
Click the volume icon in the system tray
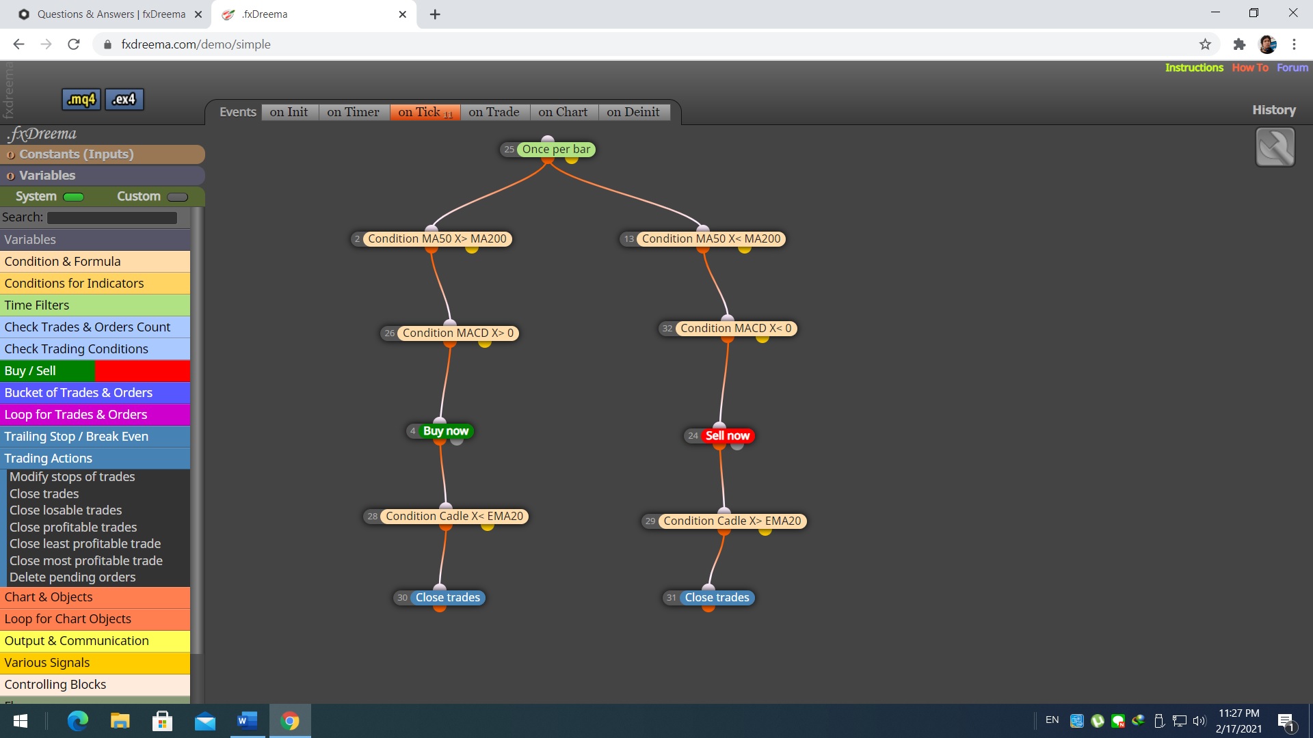coord(1199,721)
